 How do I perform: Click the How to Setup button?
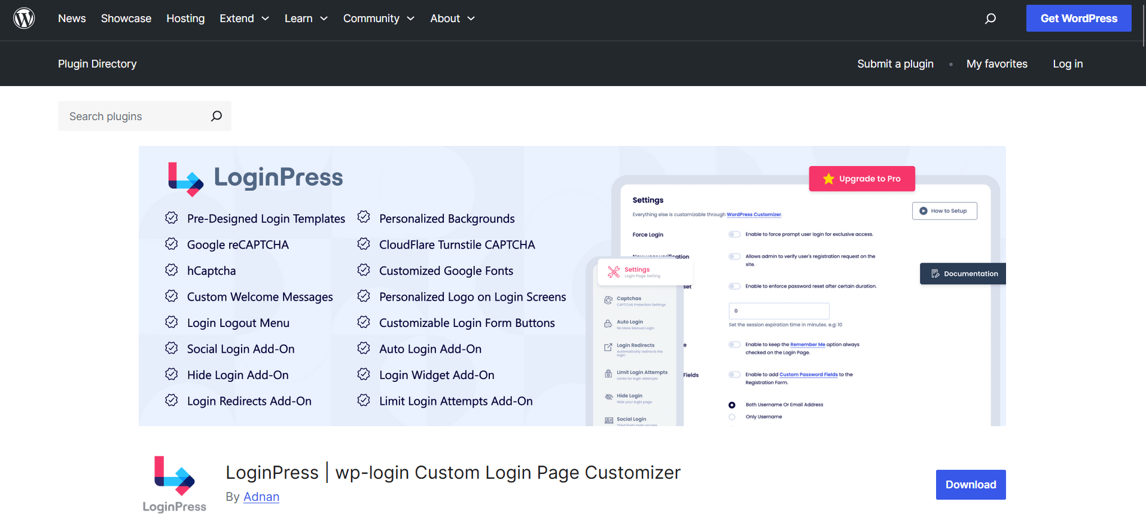point(944,211)
